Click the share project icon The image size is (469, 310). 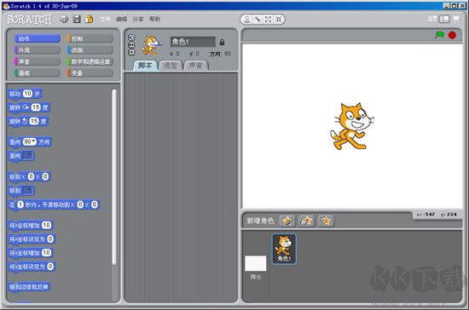pos(89,20)
